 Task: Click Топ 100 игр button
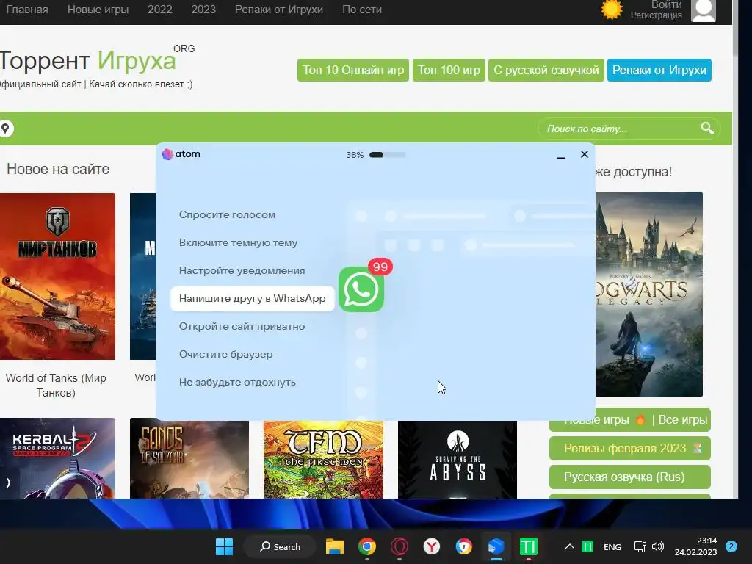tap(449, 70)
